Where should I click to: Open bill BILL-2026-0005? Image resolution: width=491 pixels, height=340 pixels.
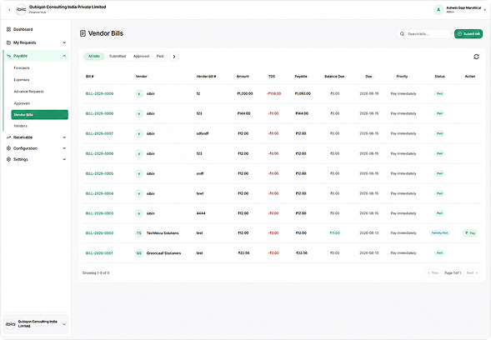99,173
